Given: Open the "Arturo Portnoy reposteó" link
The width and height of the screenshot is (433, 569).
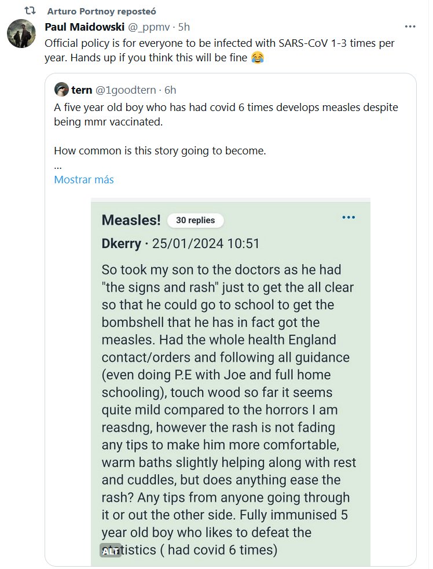Looking at the screenshot, I should click(x=102, y=12).
